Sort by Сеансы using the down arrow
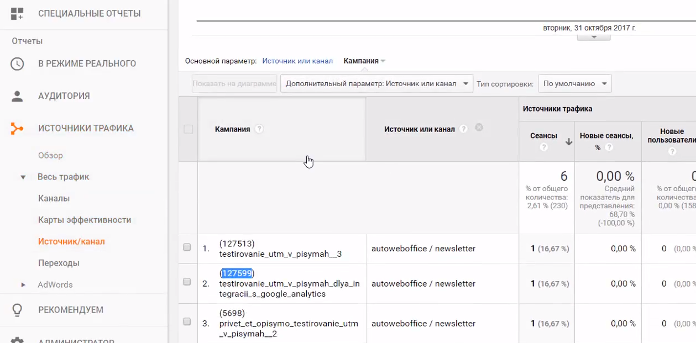The height and width of the screenshot is (343, 696). point(568,142)
